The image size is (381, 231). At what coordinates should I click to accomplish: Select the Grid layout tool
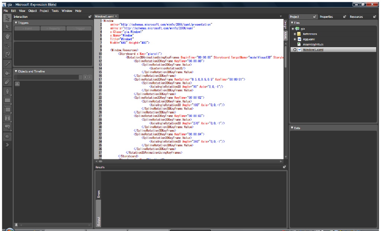[x=7, y=110]
